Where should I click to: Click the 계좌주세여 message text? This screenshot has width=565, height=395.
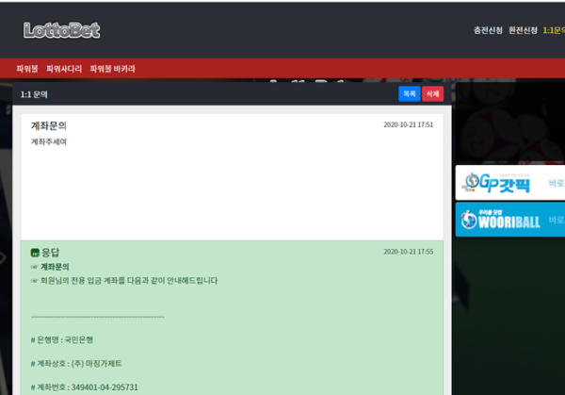49,141
